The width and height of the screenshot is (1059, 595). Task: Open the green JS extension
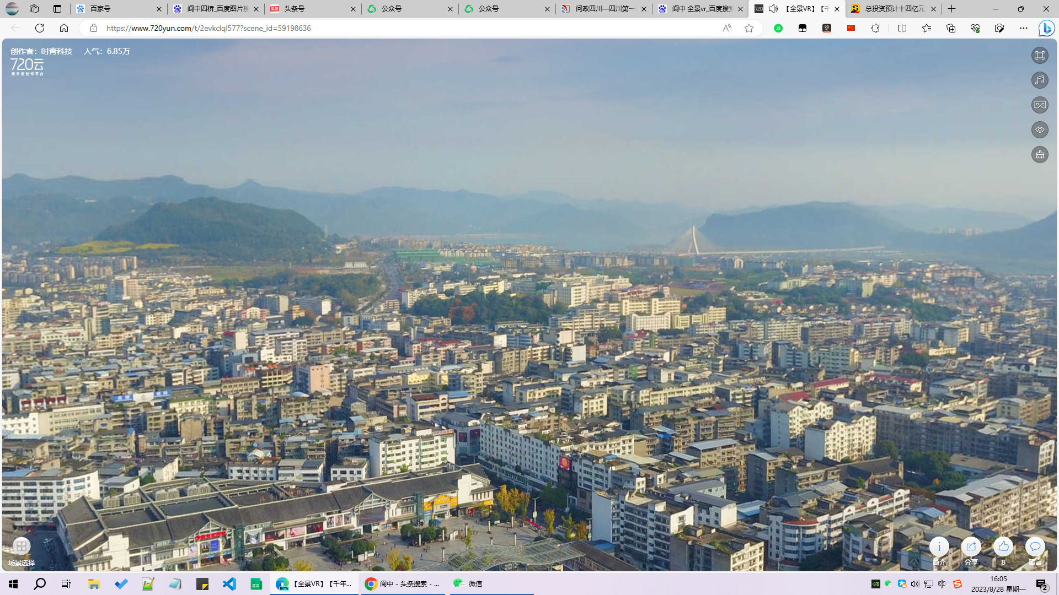coord(778,28)
